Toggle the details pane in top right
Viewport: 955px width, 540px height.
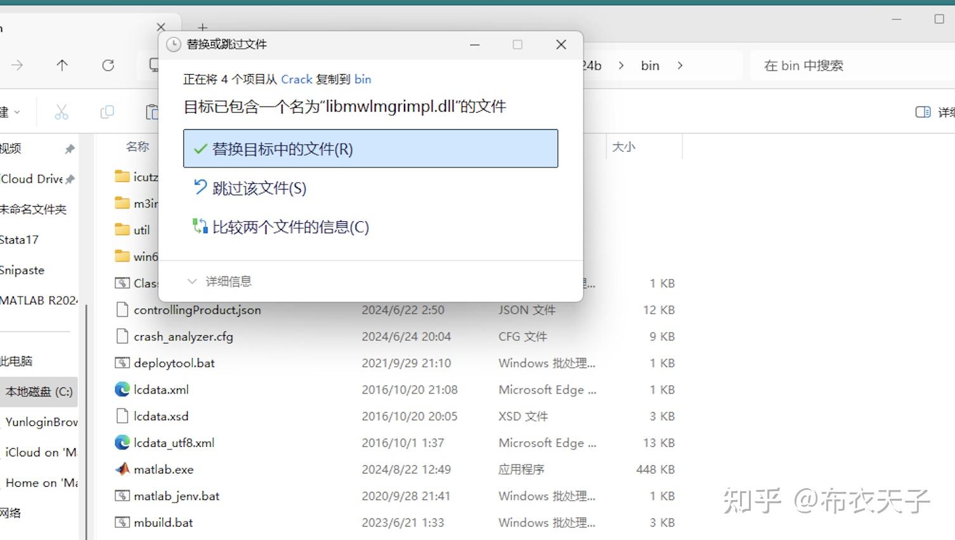(x=923, y=112)
